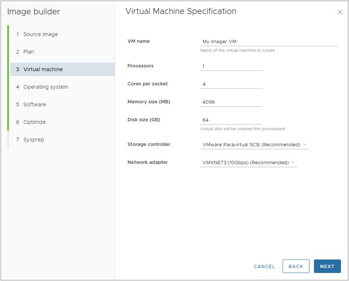Select the Memory size input
349x281 pixels.
[231, 102]
